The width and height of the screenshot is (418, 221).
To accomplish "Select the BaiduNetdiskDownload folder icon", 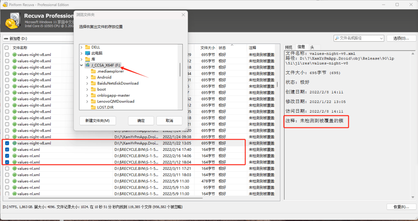I will (94, 83).
